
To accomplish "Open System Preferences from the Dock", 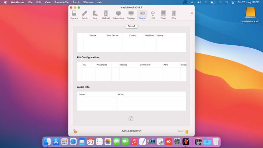I will [177, 142].
